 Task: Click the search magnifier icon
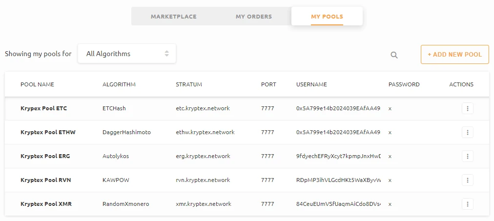tap(394, 55)
